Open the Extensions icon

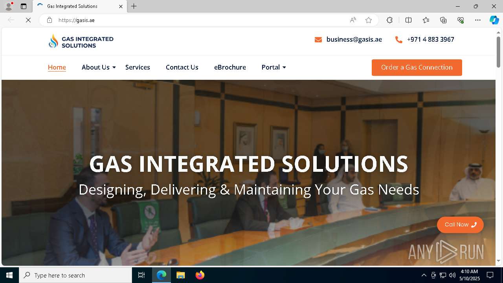click(389, 20)
